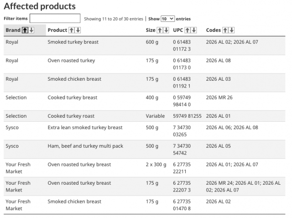Sort Product column ascending arrow
The width and height of the screenshot is (292, 218).
pyautogui.click(x=71, y=30)
